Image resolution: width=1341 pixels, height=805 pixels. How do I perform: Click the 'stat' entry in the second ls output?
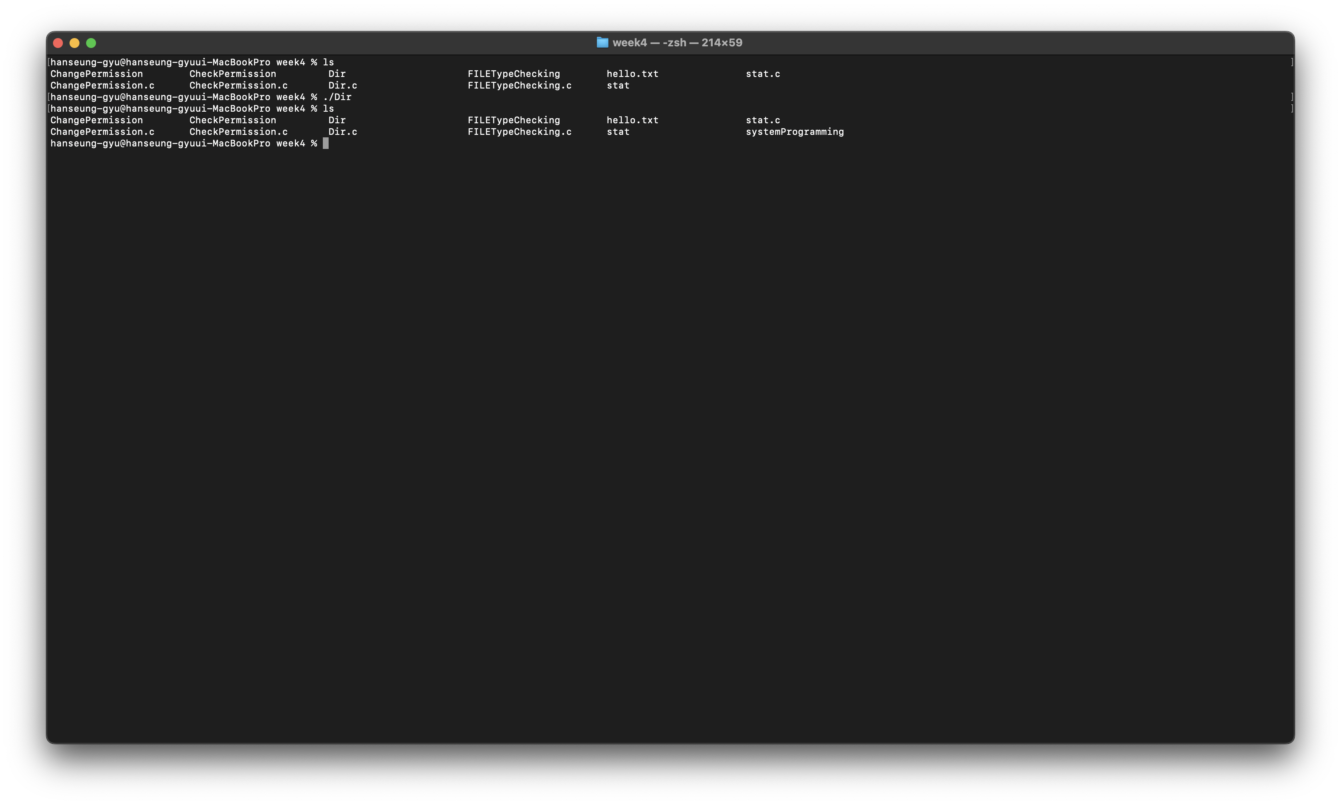(618, 132)
